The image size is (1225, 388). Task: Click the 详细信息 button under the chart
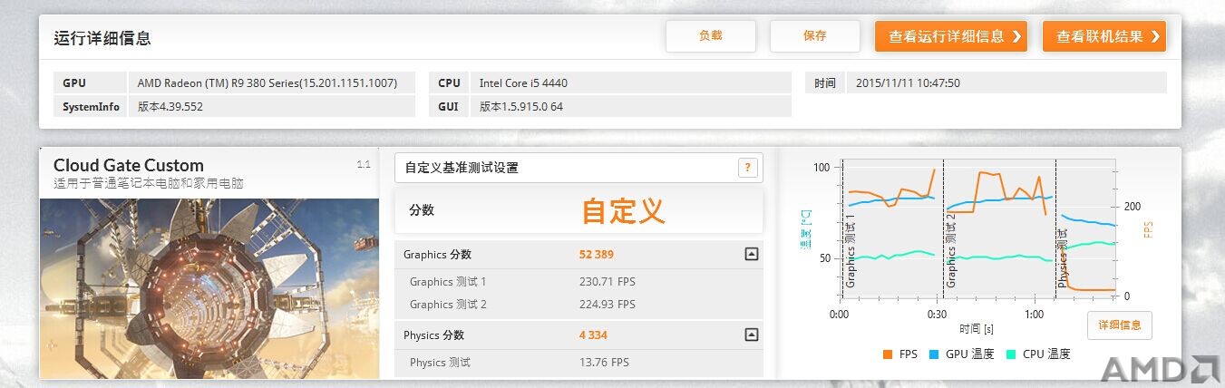tap(1119, 325)
